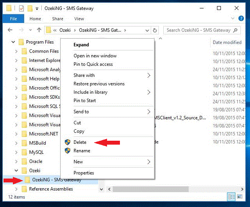Click the Properties icon in quick access toolbar
Viewport: 250px width, 207px height.
coord(22,8)
